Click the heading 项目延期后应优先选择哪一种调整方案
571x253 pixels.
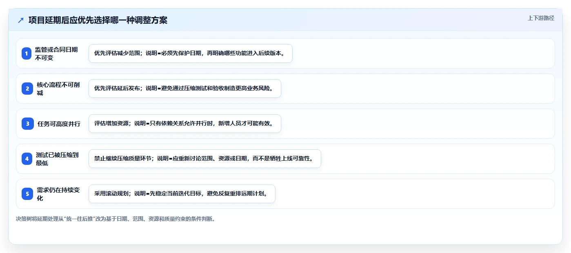coord(98,20)
